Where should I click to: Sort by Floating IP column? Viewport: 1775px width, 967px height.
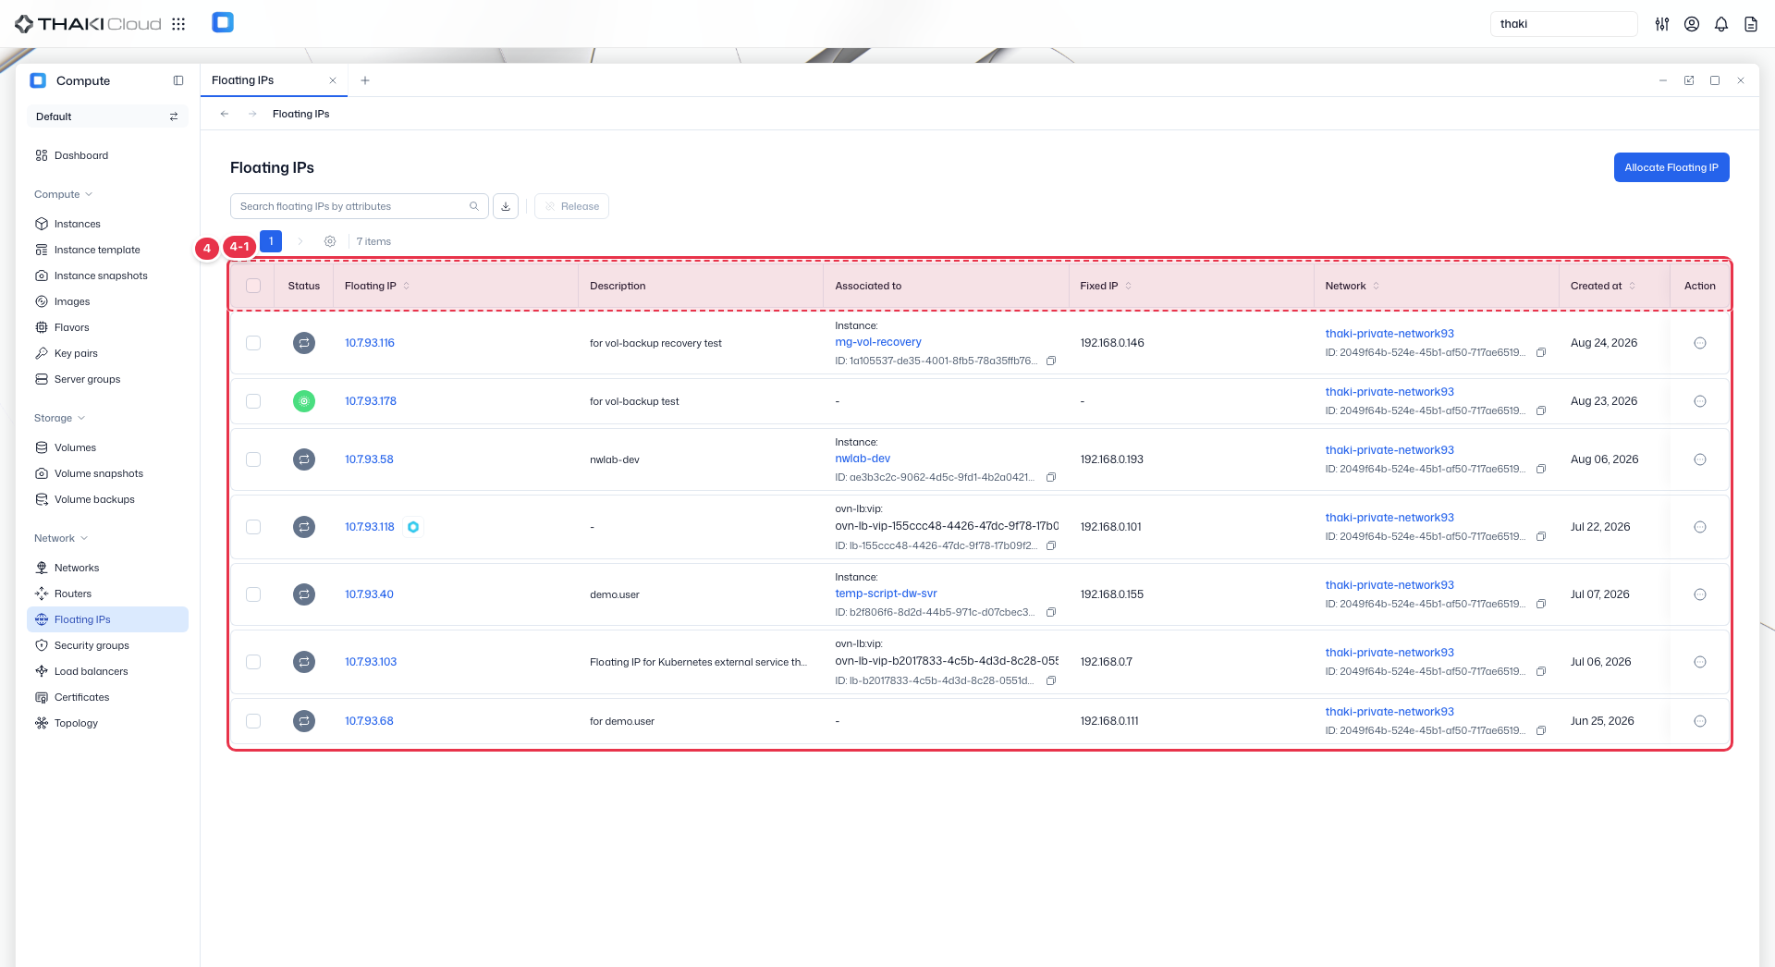tap(407, 286)
